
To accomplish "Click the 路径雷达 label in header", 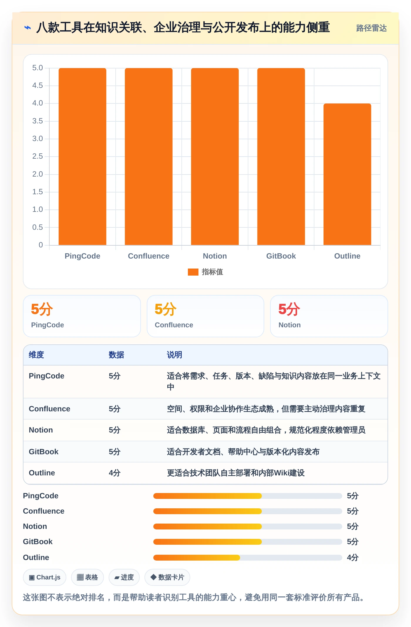I will [x=371, y=28].
